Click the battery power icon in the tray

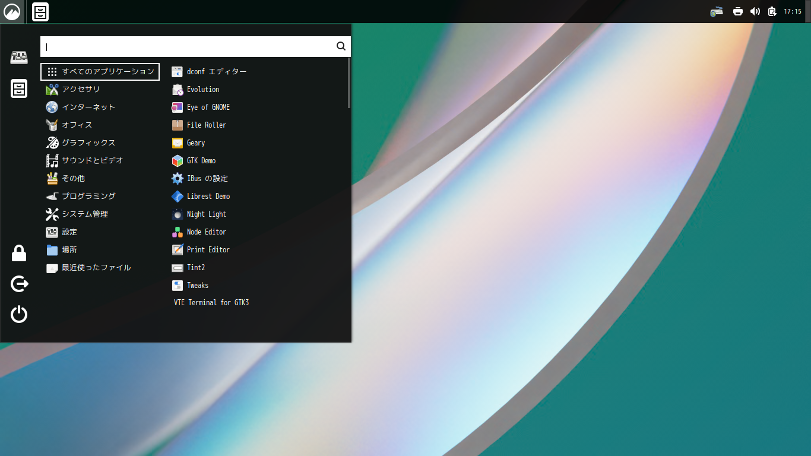click(772, 11)
